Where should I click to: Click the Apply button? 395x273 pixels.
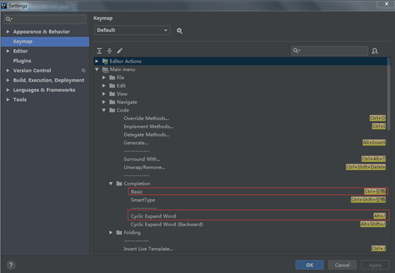click(375, 265)
